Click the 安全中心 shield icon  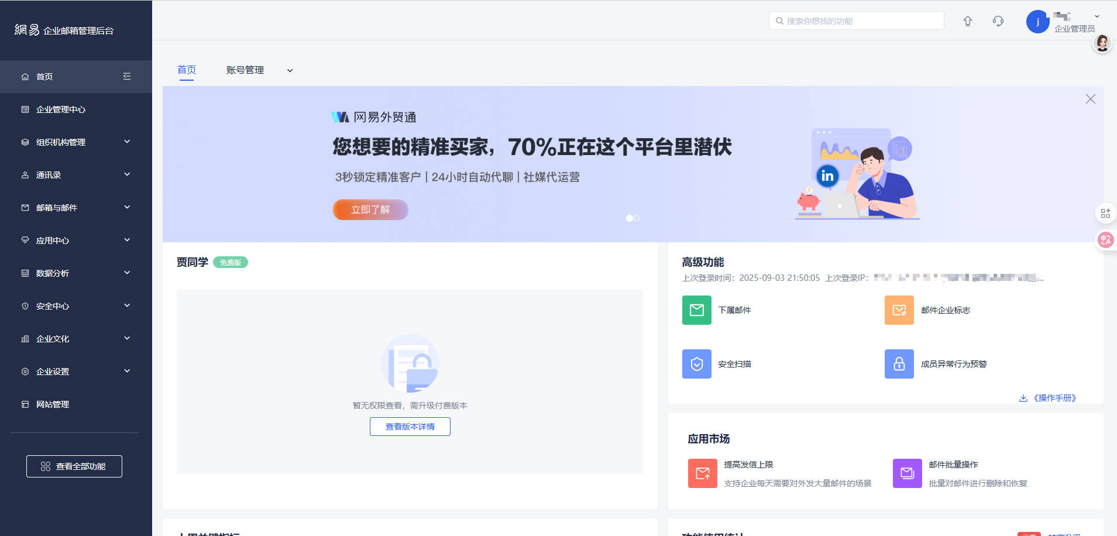pos(25,306)
